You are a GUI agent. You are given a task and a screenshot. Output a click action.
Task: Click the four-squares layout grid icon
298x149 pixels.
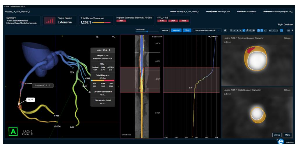coord(231,30)
